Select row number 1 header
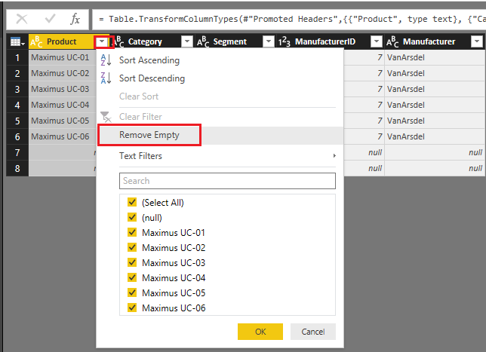Viewport: 486px width, 352px height. tap(17, 57)
